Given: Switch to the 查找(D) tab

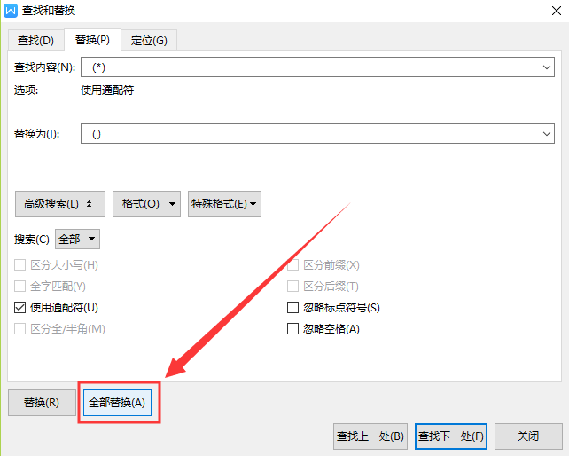Looking at the screenshot, I should tap(36, 40).
